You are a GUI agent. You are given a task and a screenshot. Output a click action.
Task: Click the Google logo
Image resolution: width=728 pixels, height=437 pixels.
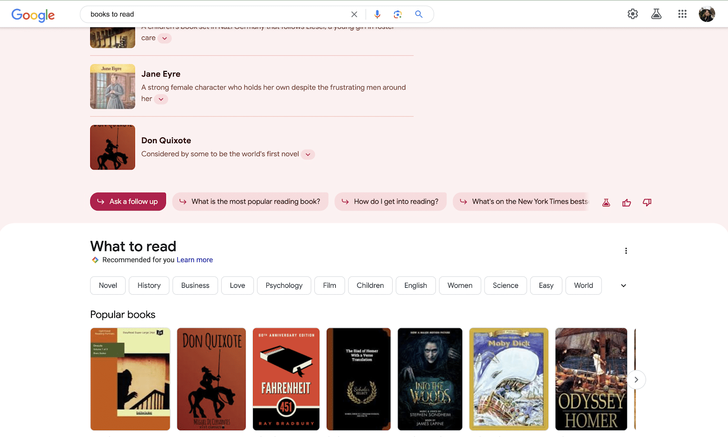[x=33, y=15]
